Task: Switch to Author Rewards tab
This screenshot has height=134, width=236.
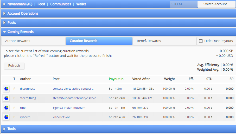Action: point(33,41)
